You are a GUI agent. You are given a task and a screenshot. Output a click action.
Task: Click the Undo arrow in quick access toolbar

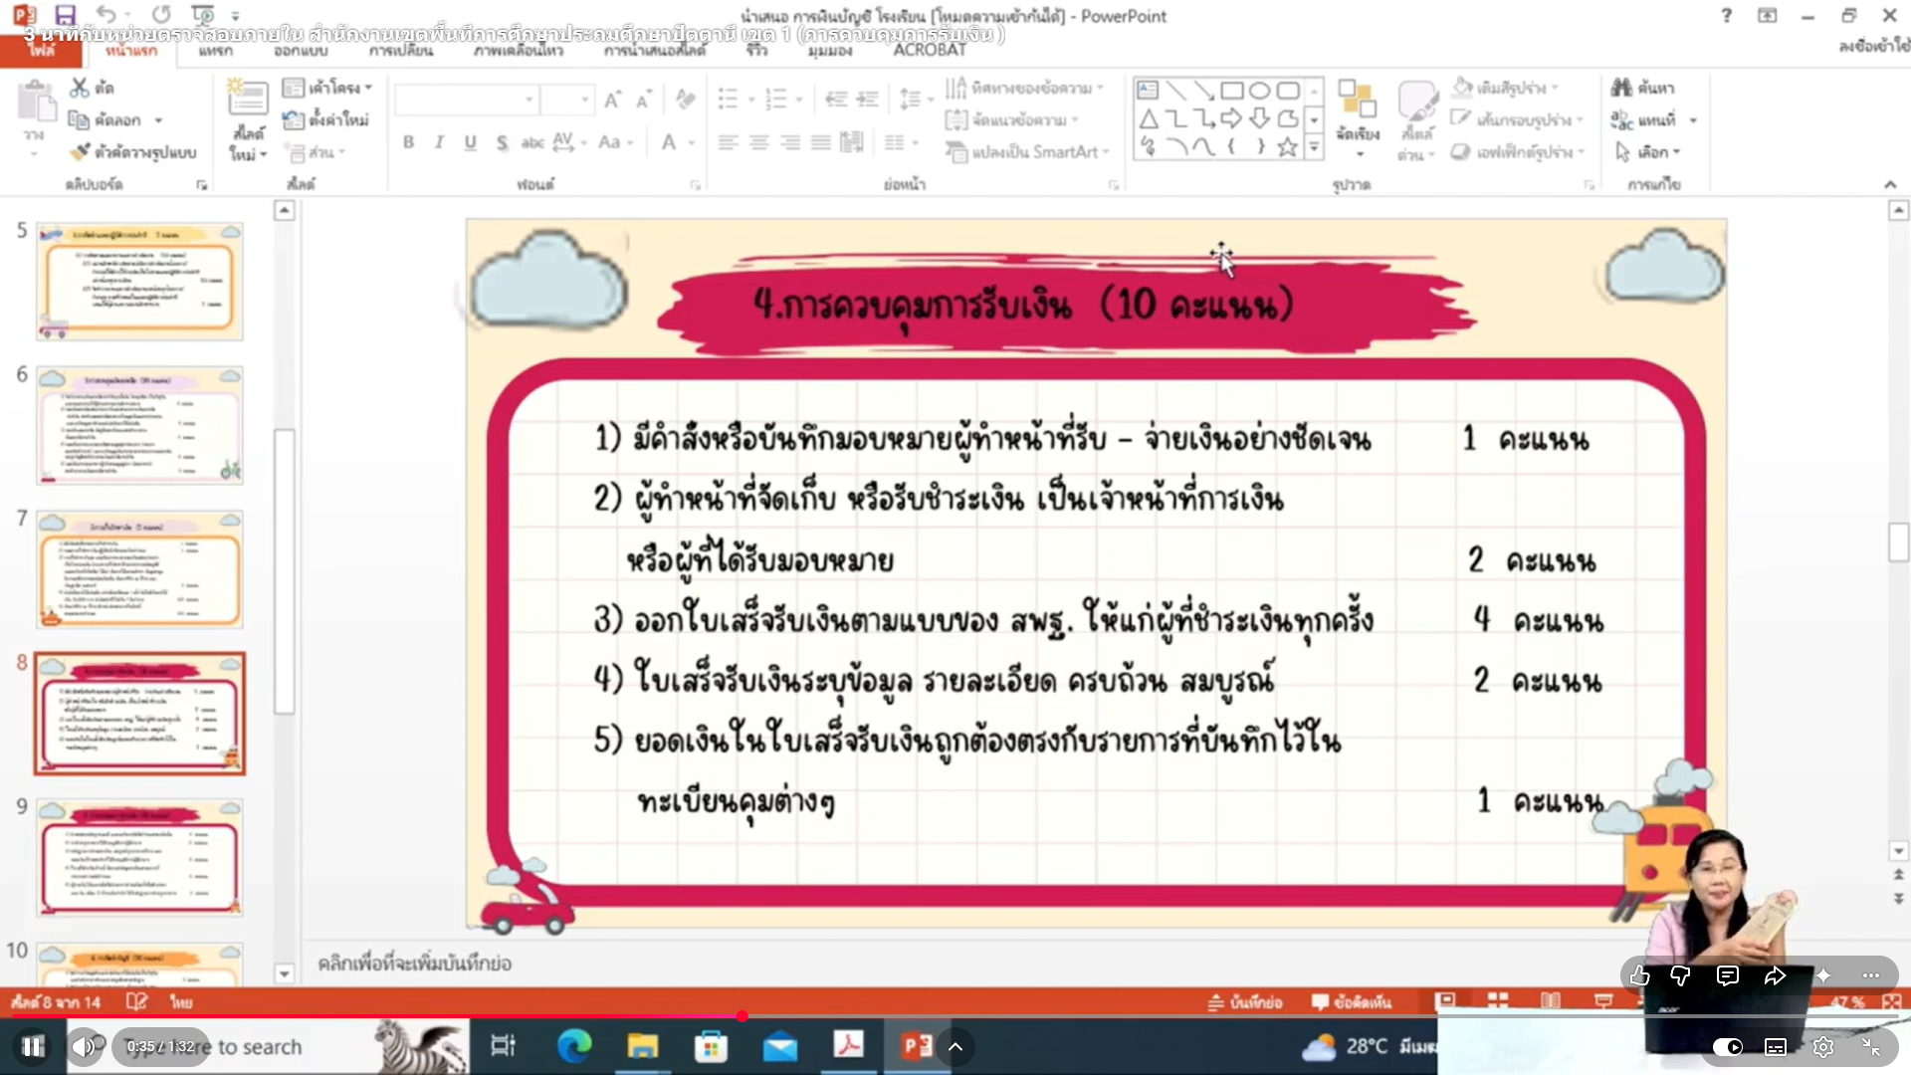click(106, 15)
